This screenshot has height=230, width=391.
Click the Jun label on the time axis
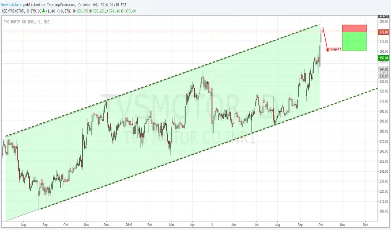[234, 225]
